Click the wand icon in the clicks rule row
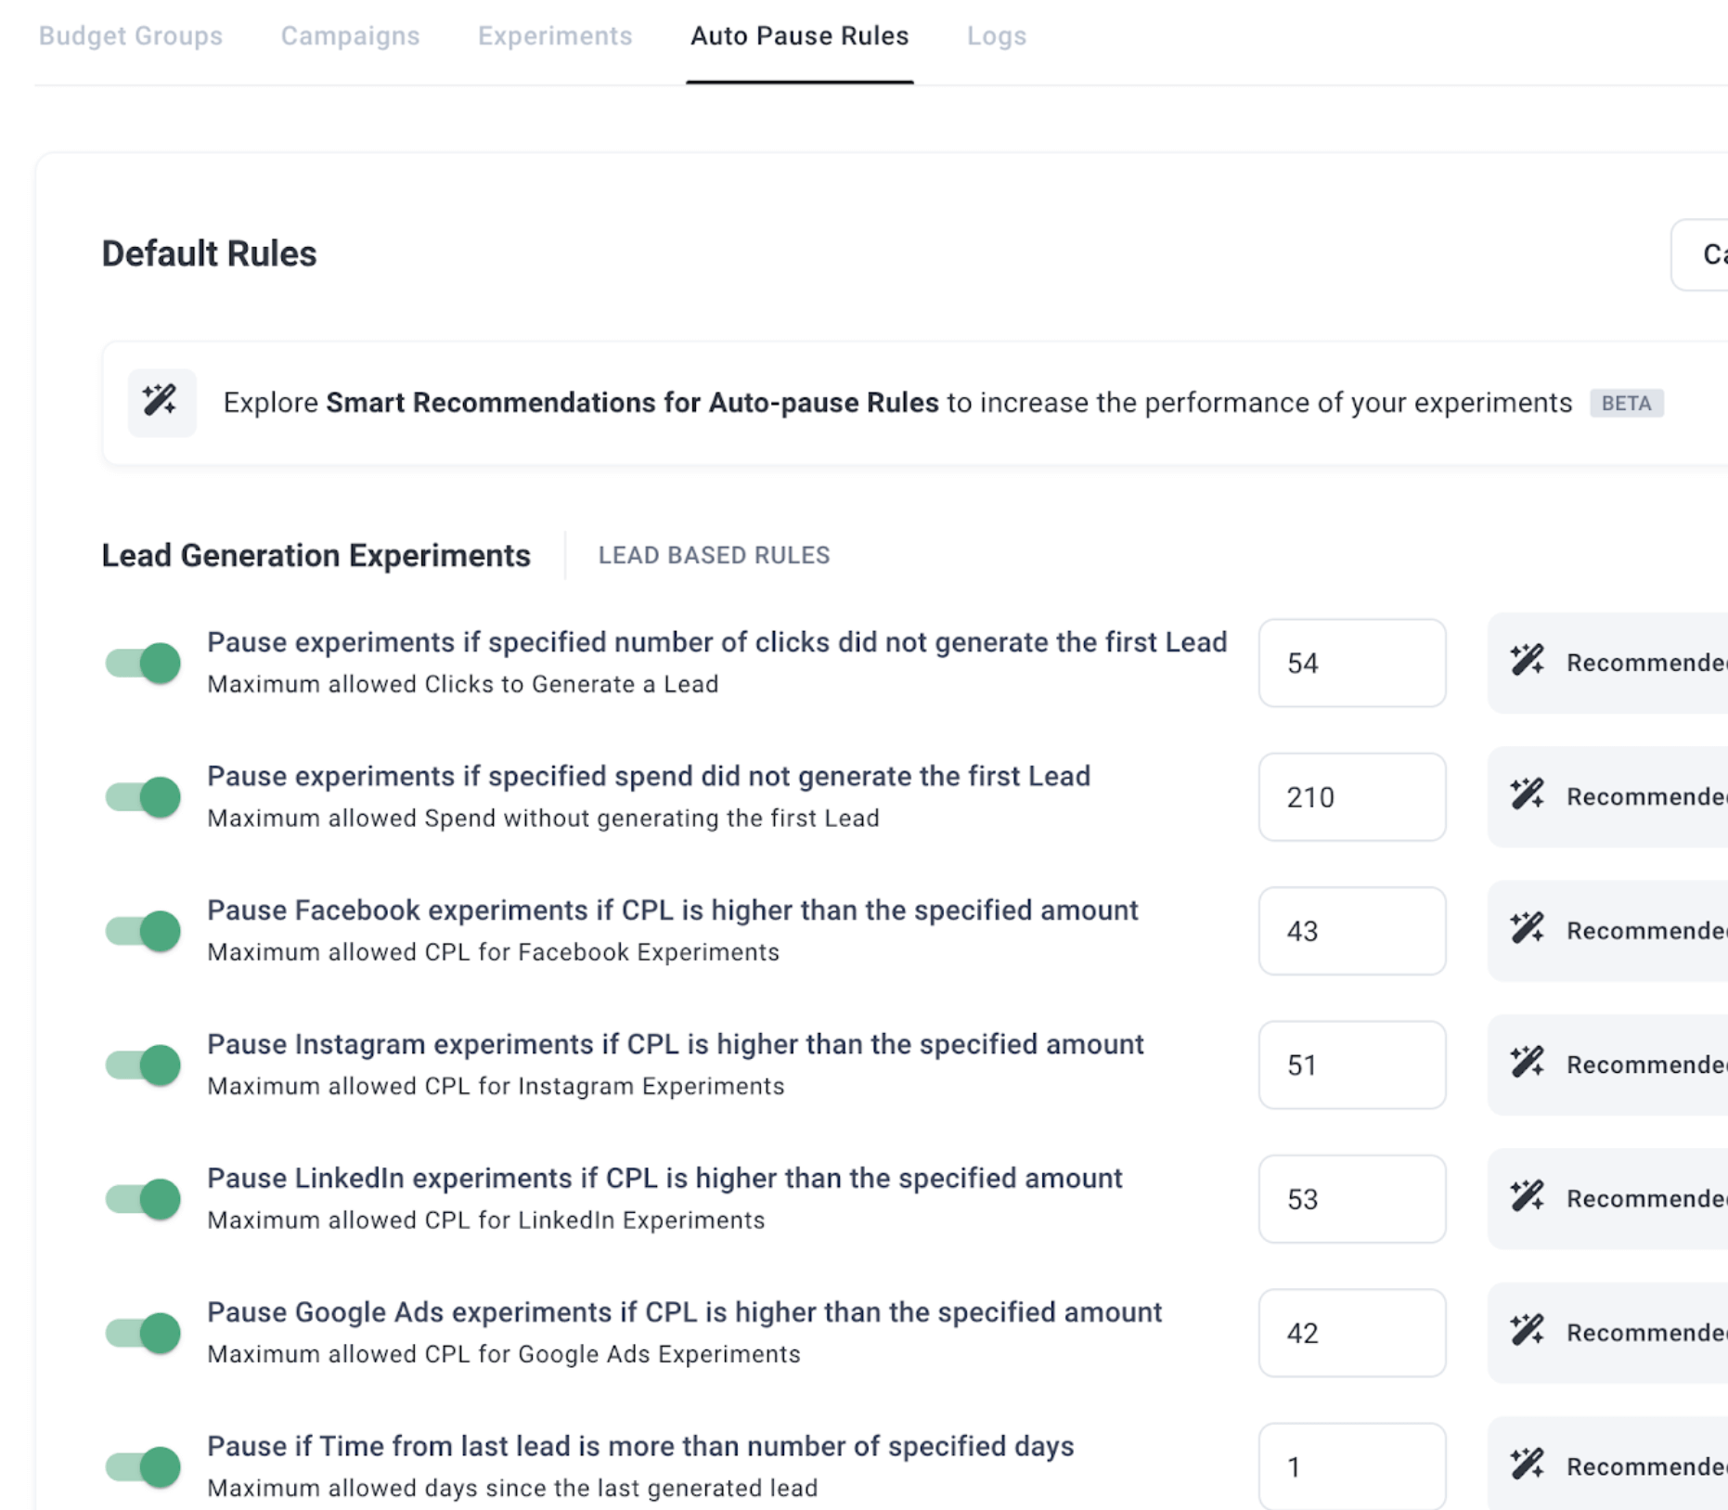Screen dimensions: 1728x1510 [1527, 661]
